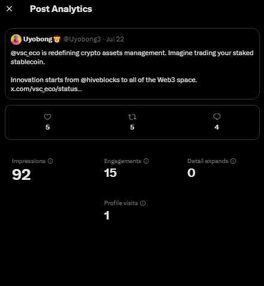Screen dimensions: 264x286
Task: Open the @hiveblocks mention
Action: [x=100, y=80]
